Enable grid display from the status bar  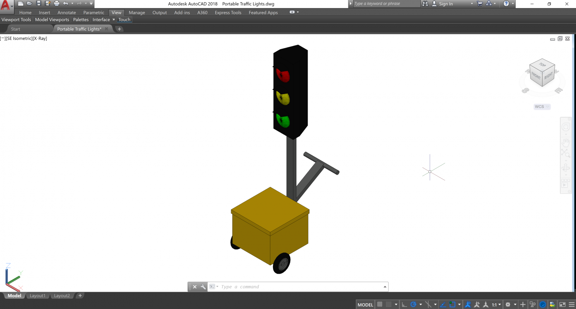(379, 304)
